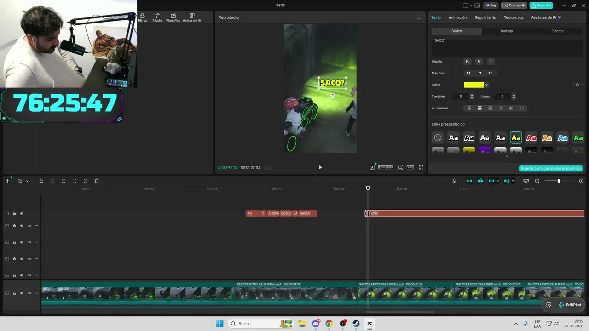The height and width of the screenshot is (331, 589).
Task: Hide the text track
Action: point(22,213)
